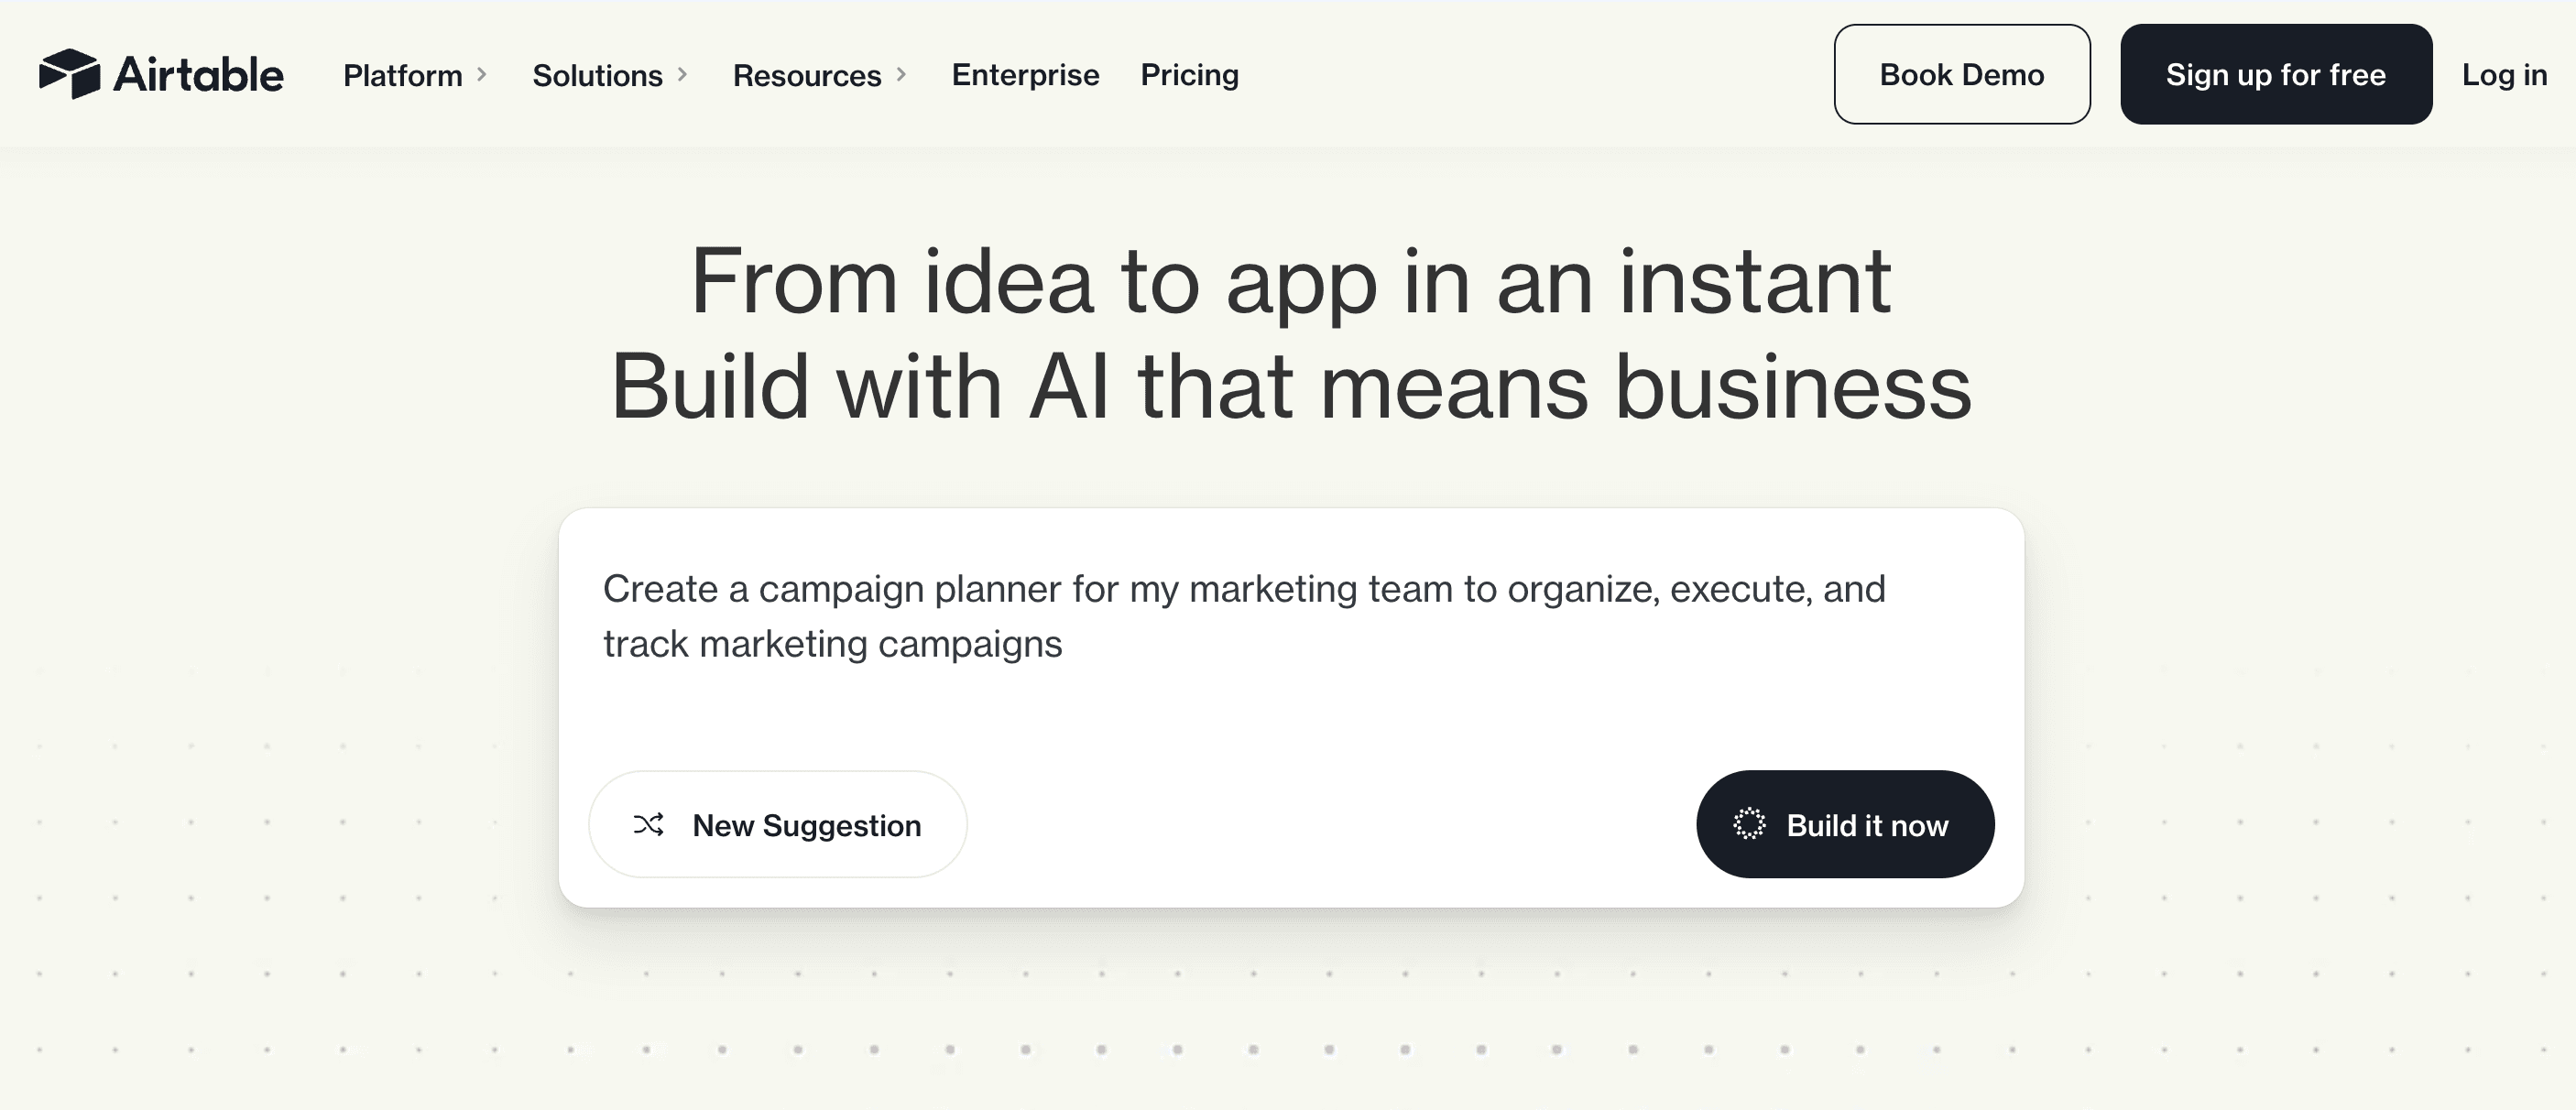Open the Pricing page
This screenshot has width=2576, height=1110.
[1189, 75]
